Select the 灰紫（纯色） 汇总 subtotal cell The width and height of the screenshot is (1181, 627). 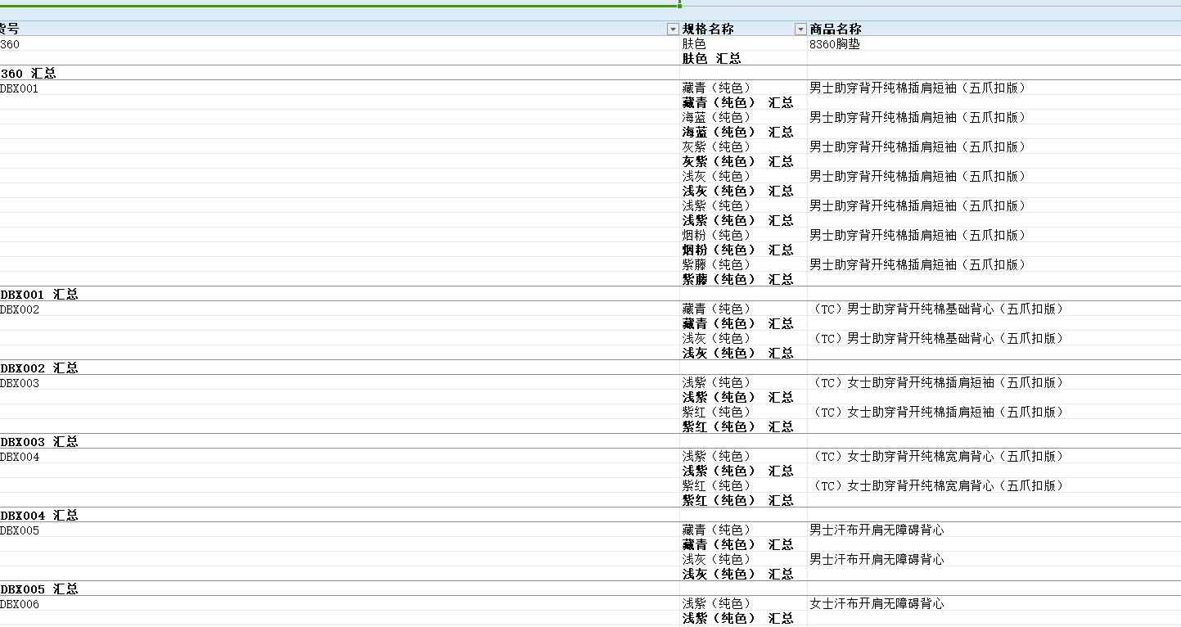pyautogui.click(x=738, y=162)
